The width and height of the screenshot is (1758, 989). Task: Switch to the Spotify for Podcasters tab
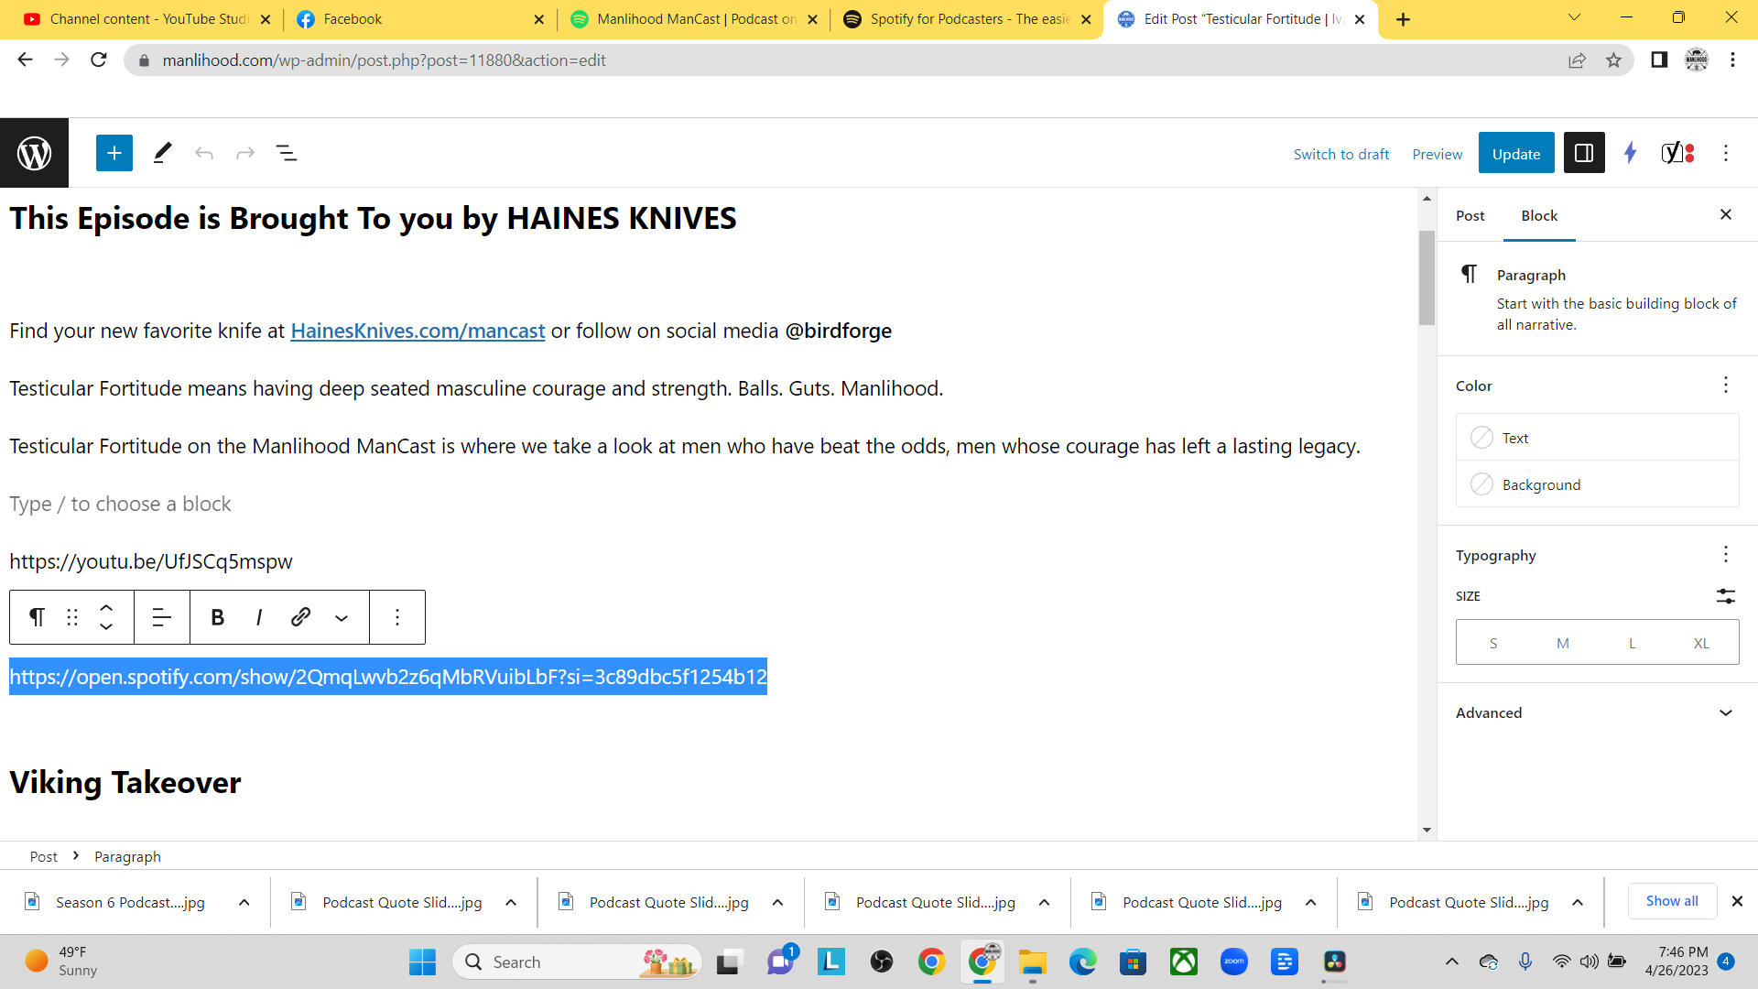pyautogui.click(x=969, y=19)
